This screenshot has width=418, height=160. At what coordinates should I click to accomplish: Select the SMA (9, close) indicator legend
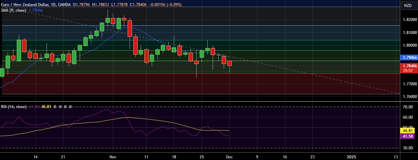[x=14, y=10]
